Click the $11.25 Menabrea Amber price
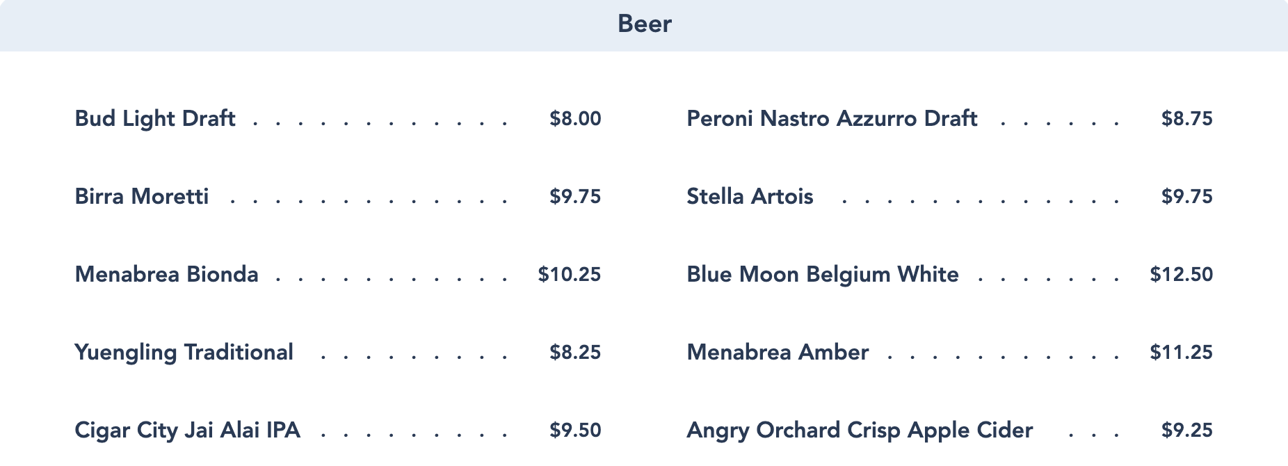This screenshot has width=1288, height=466. point(1181,353)
